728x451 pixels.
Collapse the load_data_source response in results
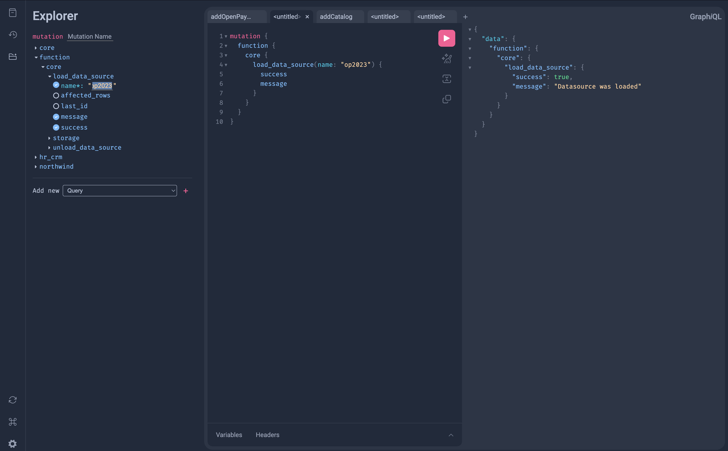point(470,68)
